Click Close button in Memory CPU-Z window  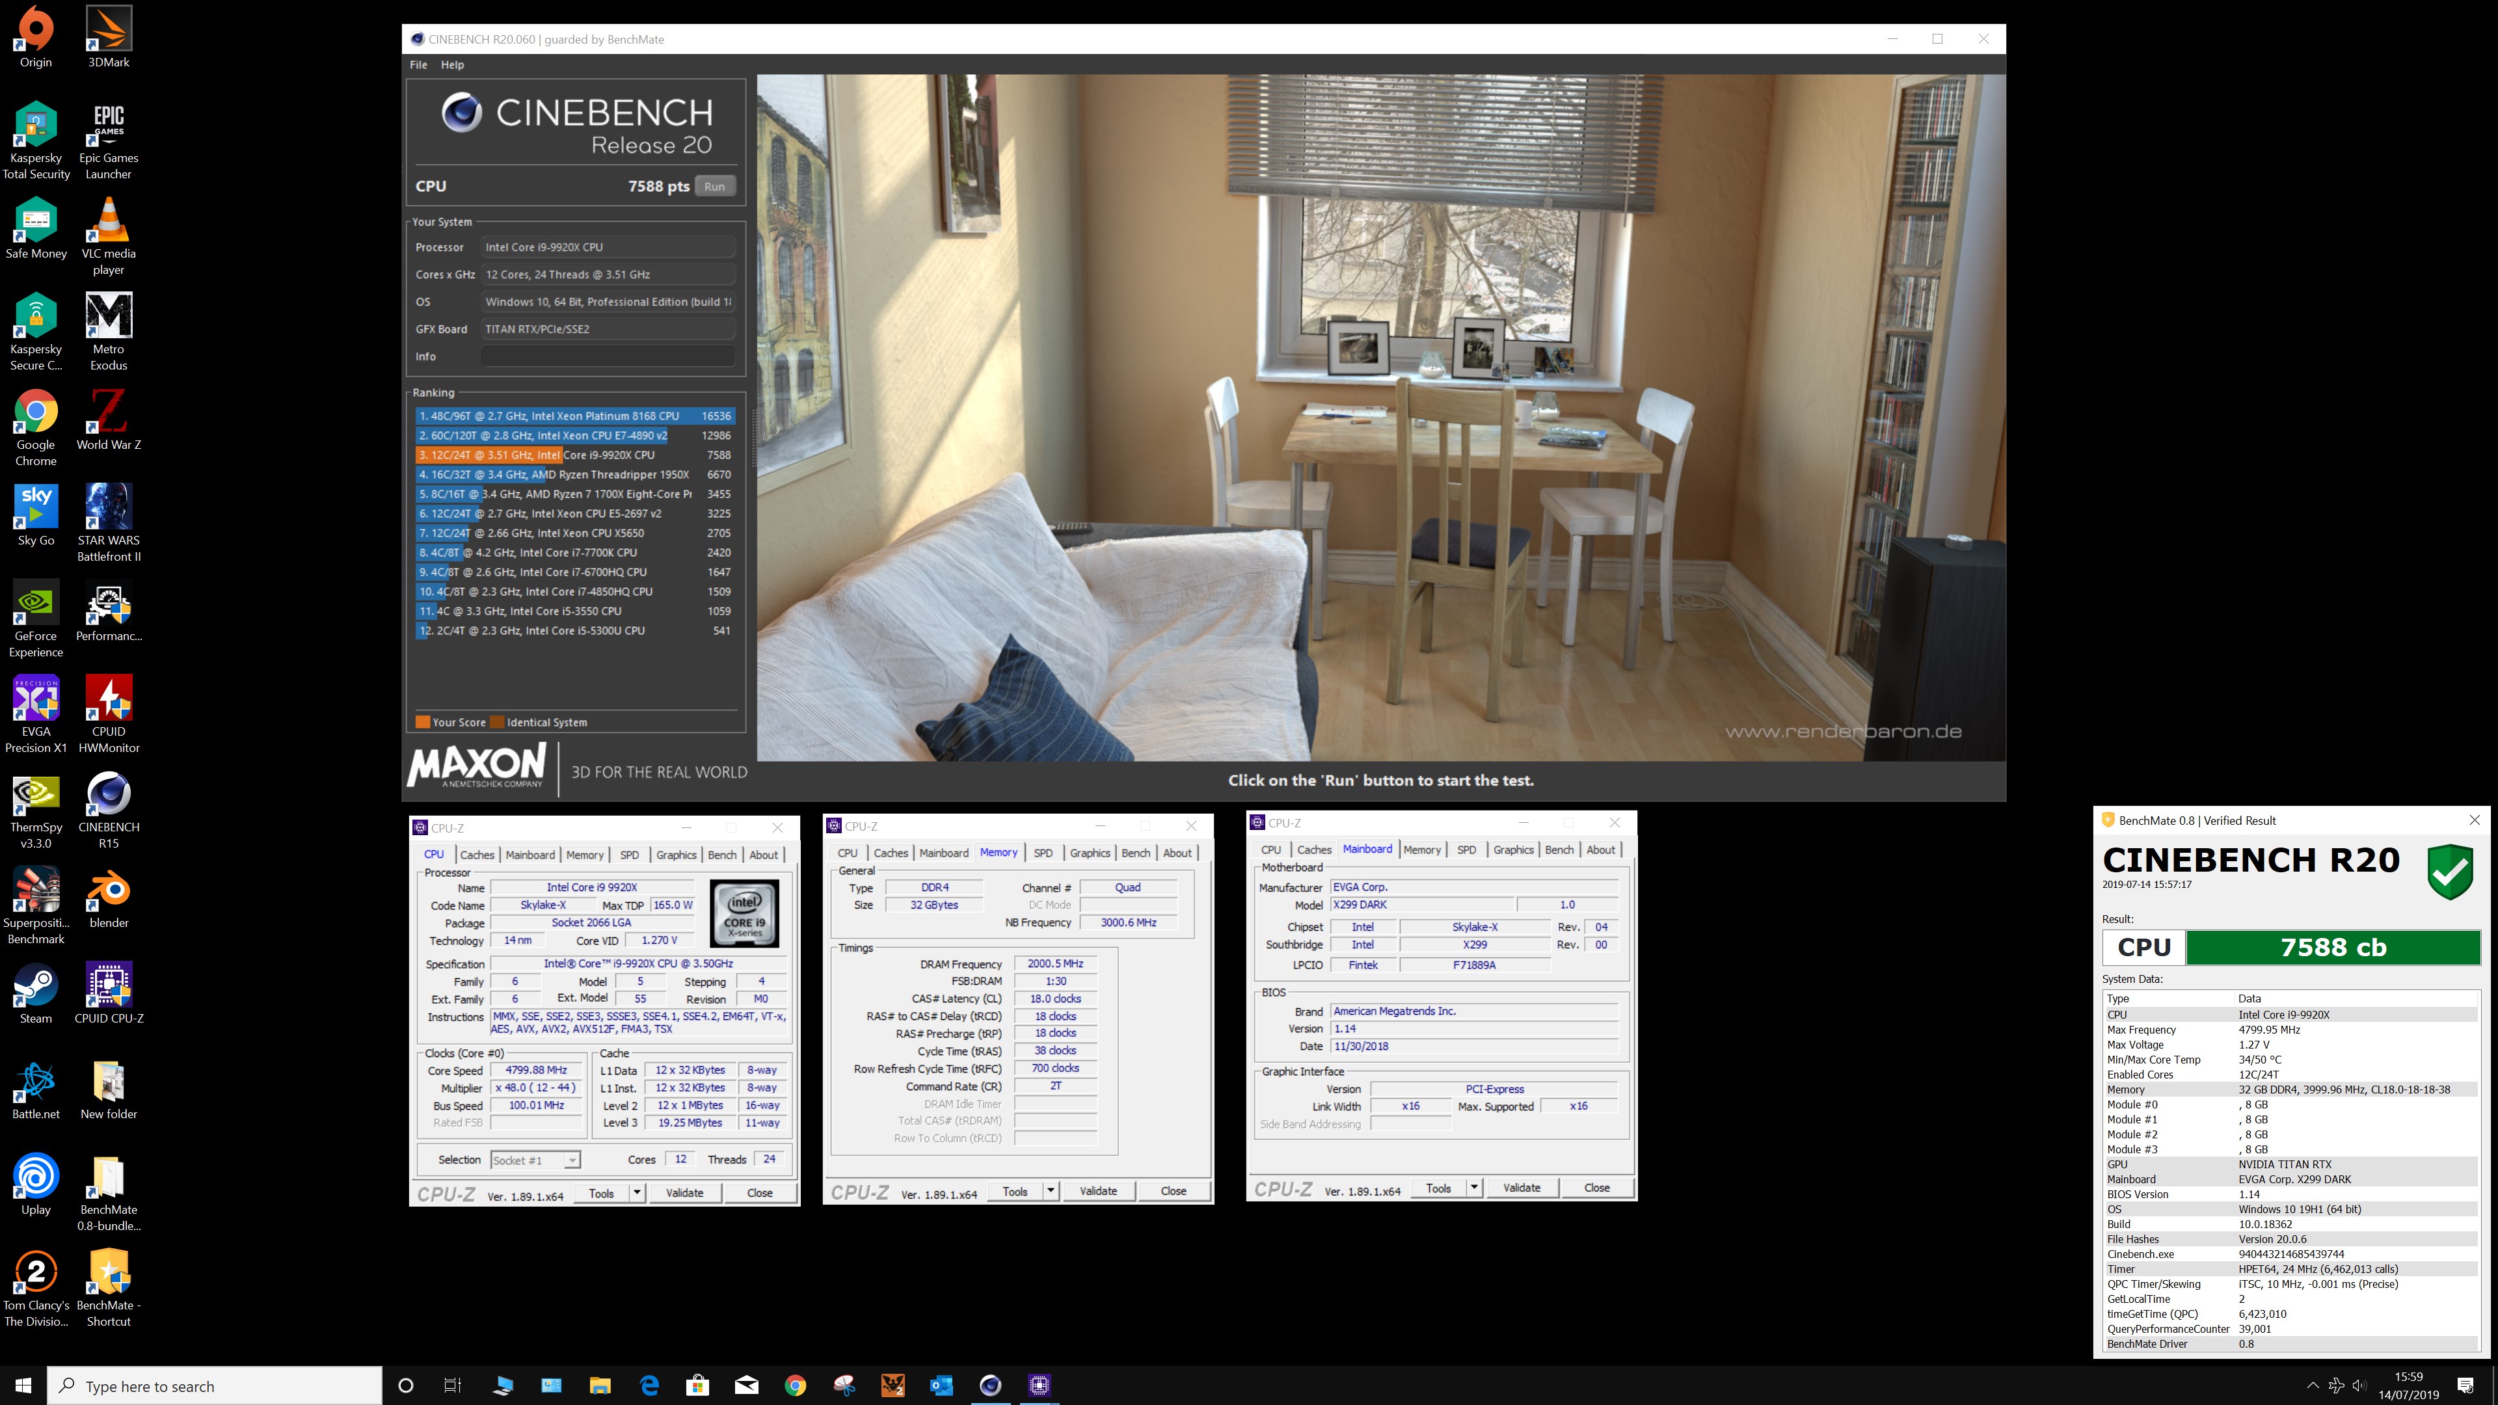coord(1174,1191)
